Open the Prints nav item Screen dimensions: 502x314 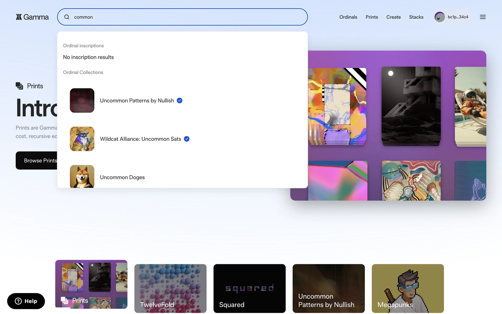372,17
